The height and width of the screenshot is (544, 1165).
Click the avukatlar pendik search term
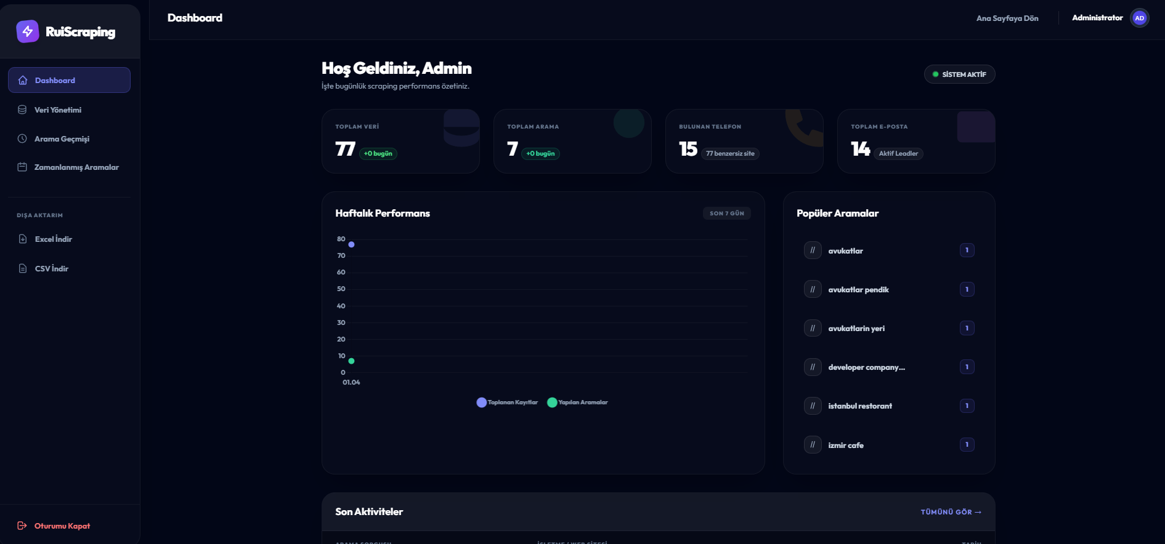click(858, 290)
